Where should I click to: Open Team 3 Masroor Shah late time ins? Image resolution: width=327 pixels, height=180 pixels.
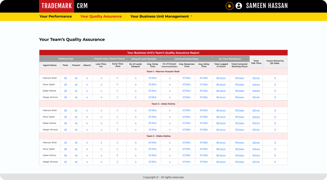(x=101, y=142)
